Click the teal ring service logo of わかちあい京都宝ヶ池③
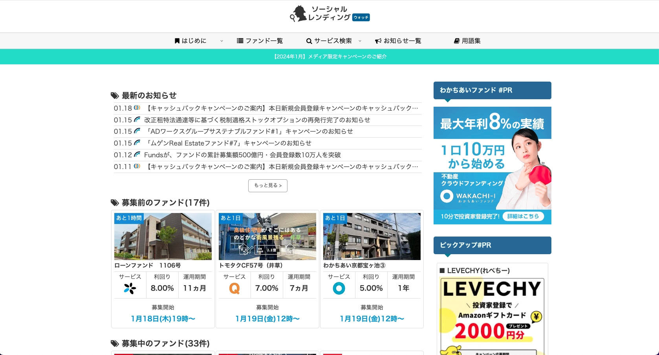This screenshot has height=355, width=659. click(339, 288)
